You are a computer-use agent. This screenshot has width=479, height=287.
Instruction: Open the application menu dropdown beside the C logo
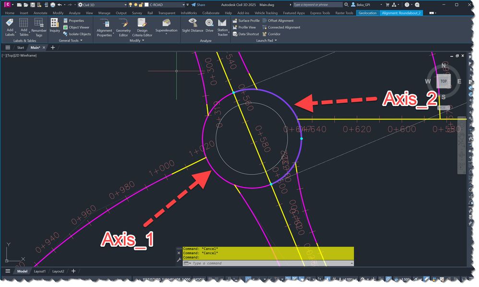click(x=12, y=5)
